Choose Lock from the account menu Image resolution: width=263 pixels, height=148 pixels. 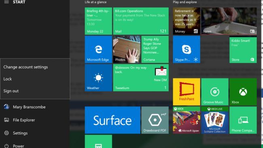[x=8, y=79]
